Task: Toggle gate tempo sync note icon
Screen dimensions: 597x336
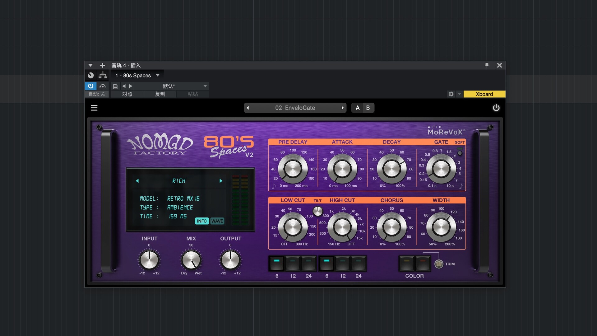Action: click(x=461, y=186)
